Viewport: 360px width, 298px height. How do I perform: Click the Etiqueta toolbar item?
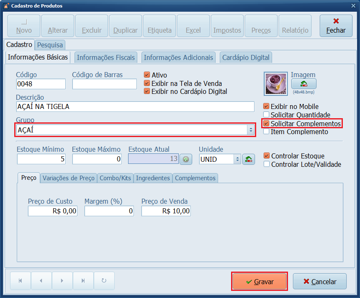pyautogui.click(x=159, y=26)
